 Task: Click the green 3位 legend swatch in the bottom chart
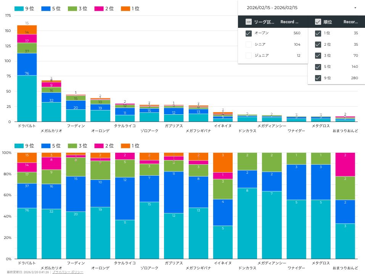coord(72,146)
